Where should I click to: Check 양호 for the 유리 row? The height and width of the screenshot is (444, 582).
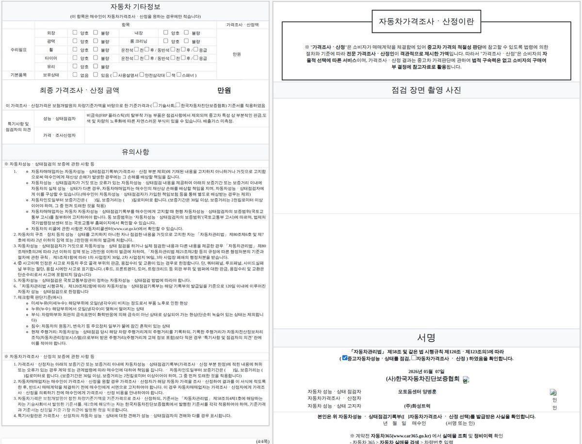tap(75, 66)
